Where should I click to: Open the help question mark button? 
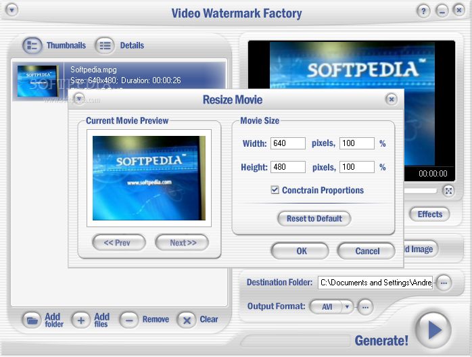(x=423, y=11)
